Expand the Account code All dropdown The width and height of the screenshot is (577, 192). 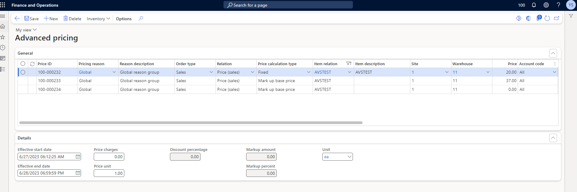pyautogui.click(x=554, y=72)
